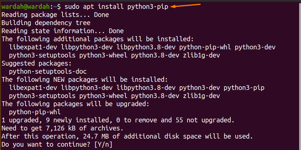Click the [Y/n] confirmation prompt
Viewport: 301px width, 150px height.
[x=103, y=144]
